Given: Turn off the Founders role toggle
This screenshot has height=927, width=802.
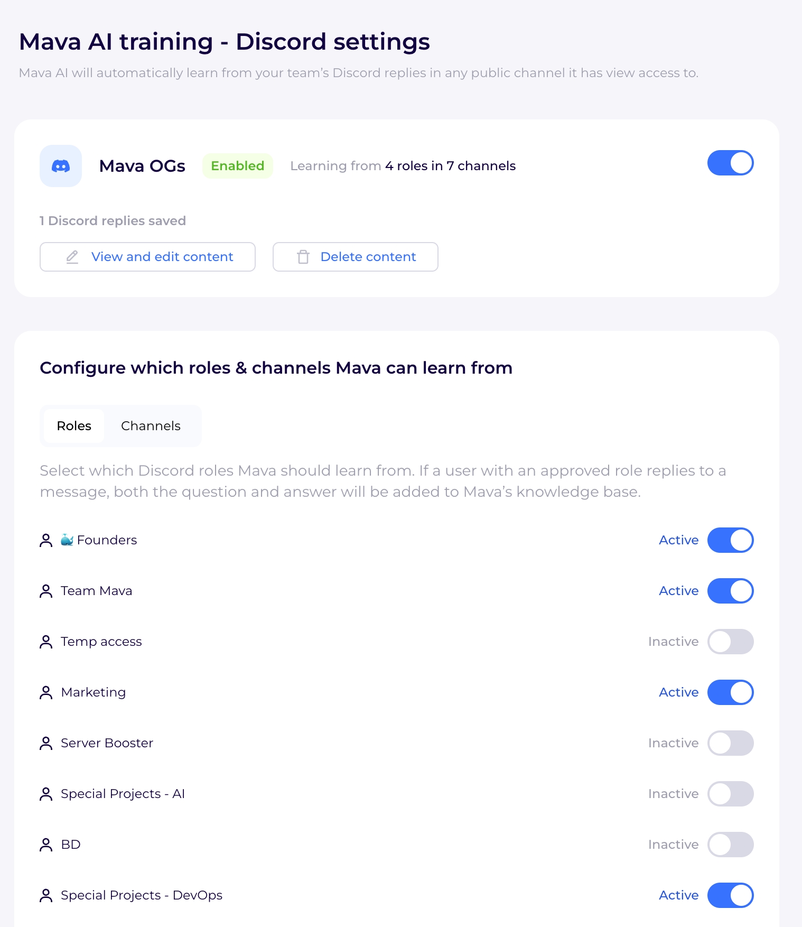Looking at the screenshot, I should point(730,540).
